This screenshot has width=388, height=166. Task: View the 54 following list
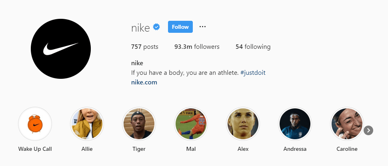pyautogui.click(x=253, y=47)
